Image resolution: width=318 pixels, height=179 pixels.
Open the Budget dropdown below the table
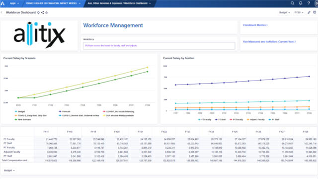[9, 171]
